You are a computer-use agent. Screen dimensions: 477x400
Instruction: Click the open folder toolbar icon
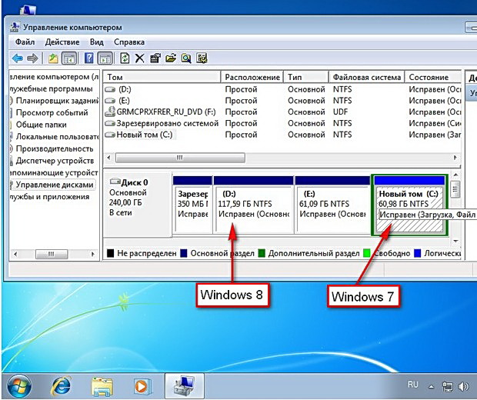(170, 58)
